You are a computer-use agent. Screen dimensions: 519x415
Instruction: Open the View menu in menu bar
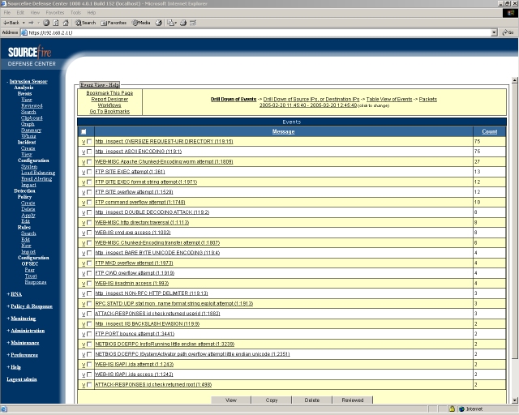[35, 13]
